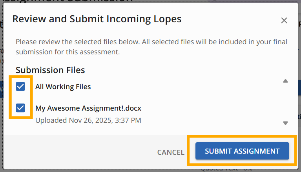Click the file list scrollbar track
This screenshot has height=172, width=301.
[285, 102]
